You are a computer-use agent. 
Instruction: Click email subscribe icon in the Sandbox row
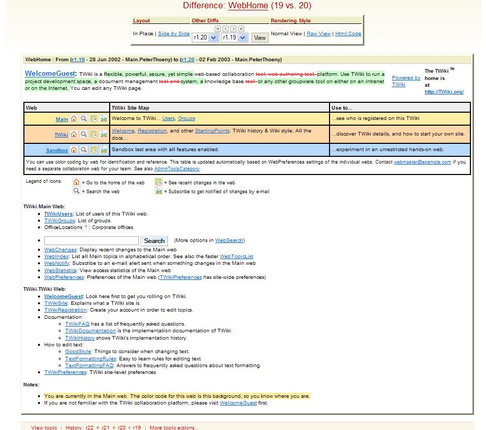click(x=103, y=150)
